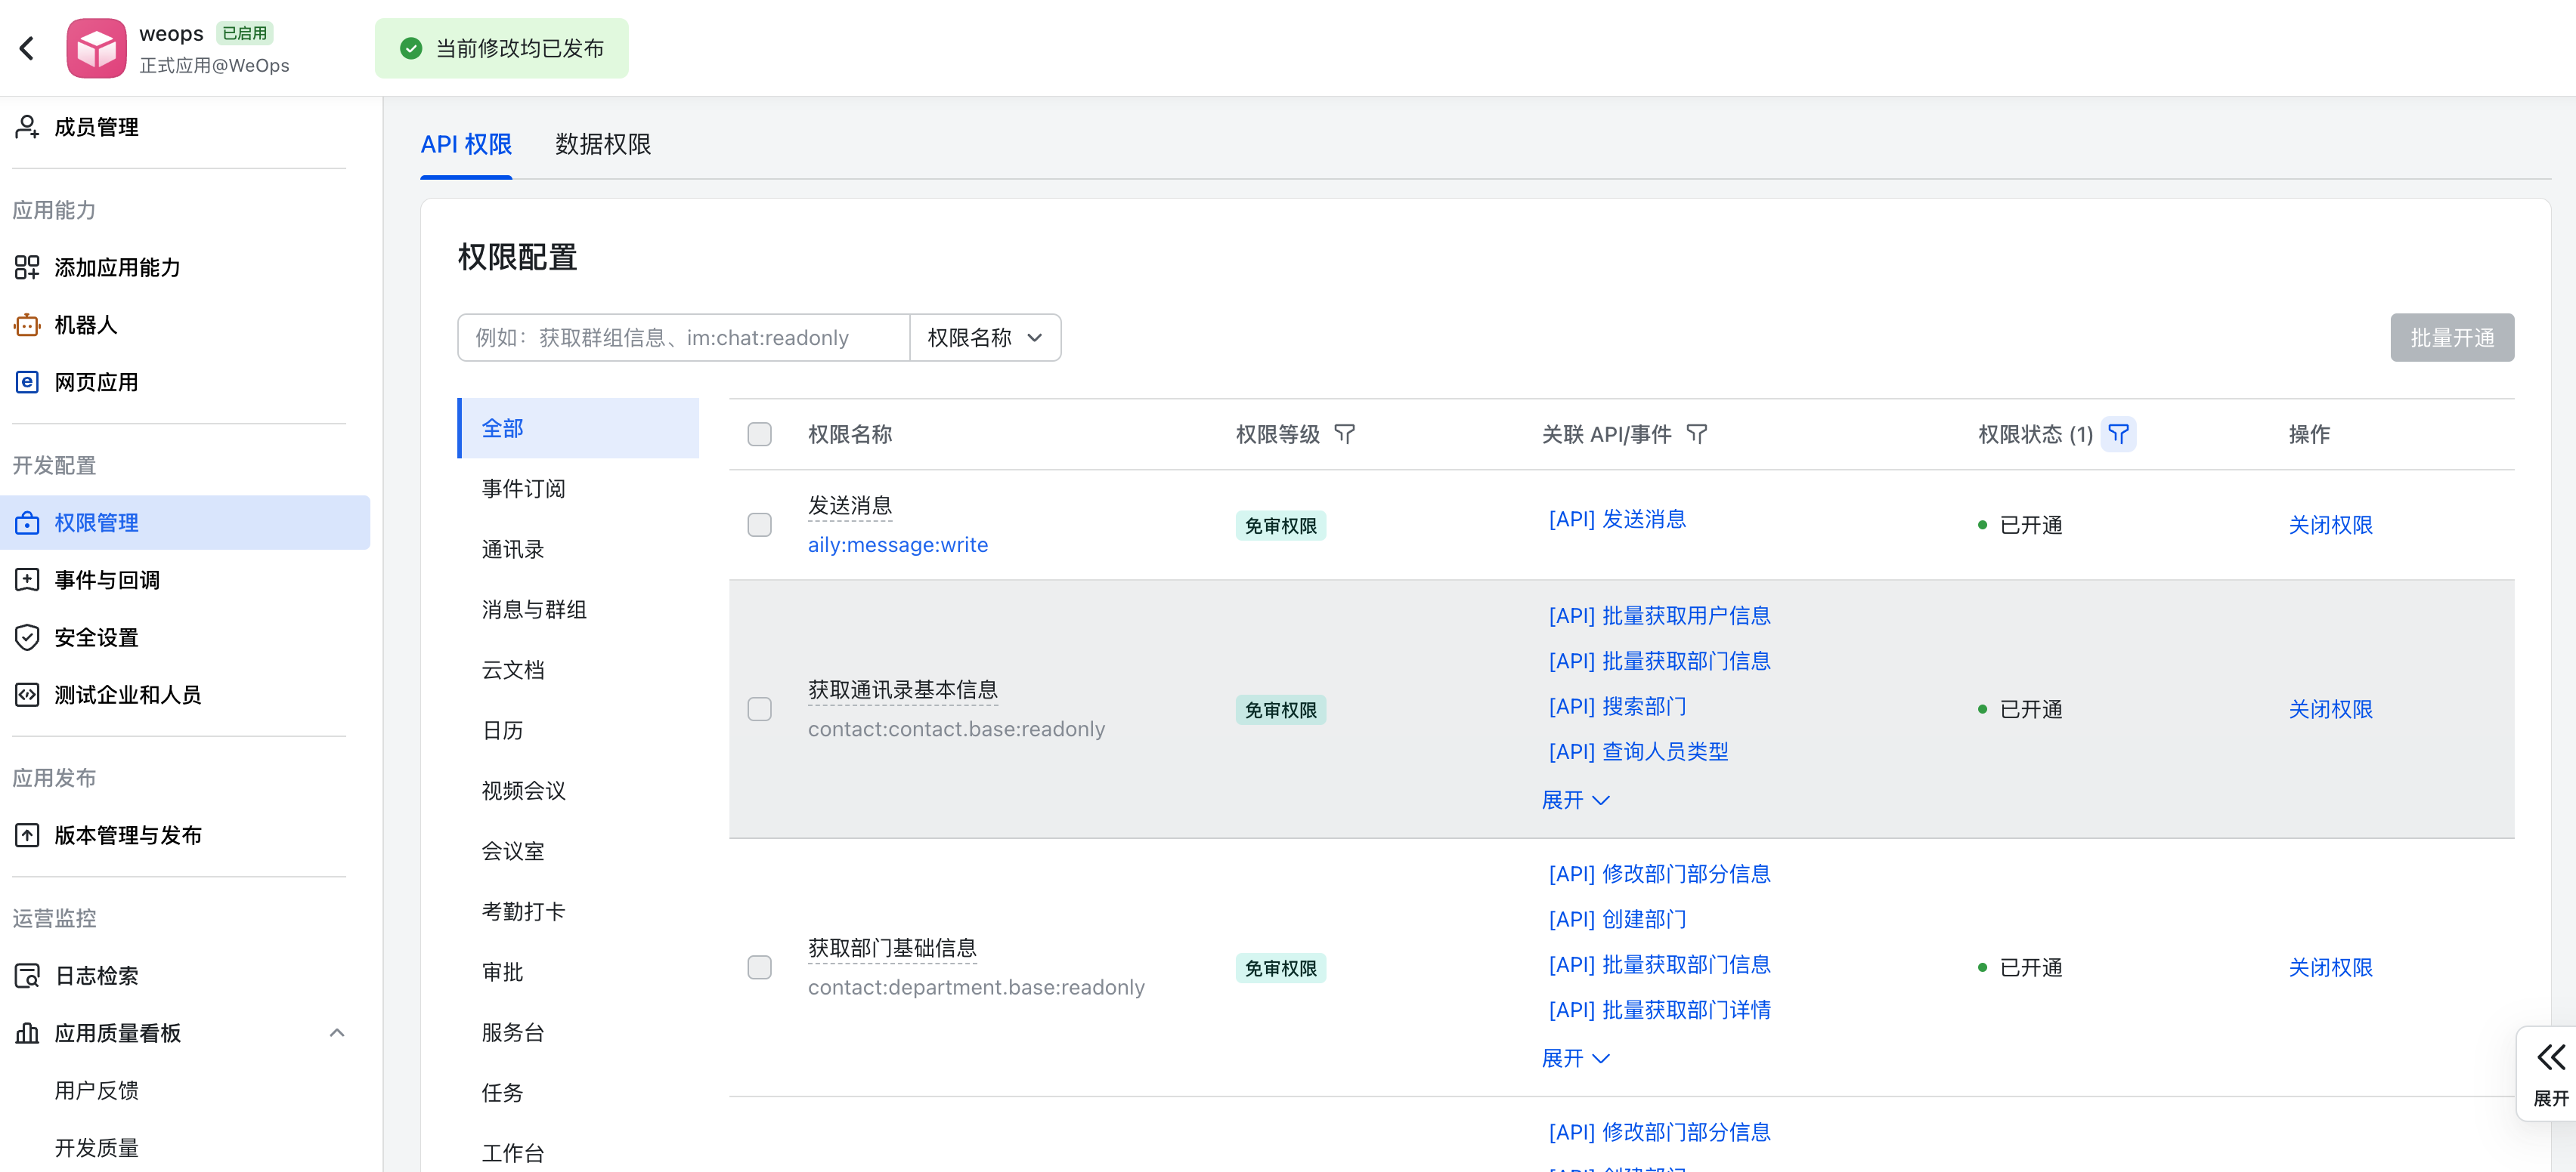Open the 权限名称 search type dropdown
The width and height of the screenshot is (2576, 1172).
click(985, 338)
